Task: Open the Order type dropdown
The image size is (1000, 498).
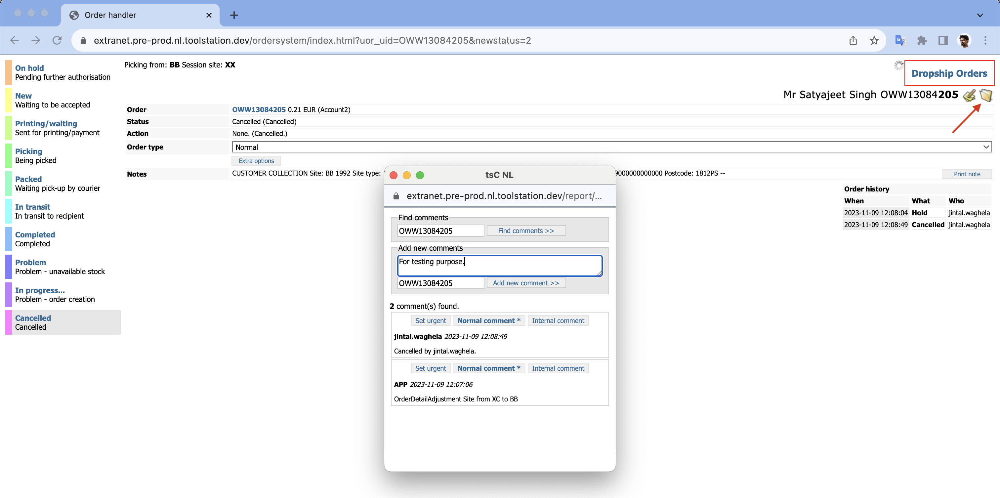Action: click(x=611, y=147)
